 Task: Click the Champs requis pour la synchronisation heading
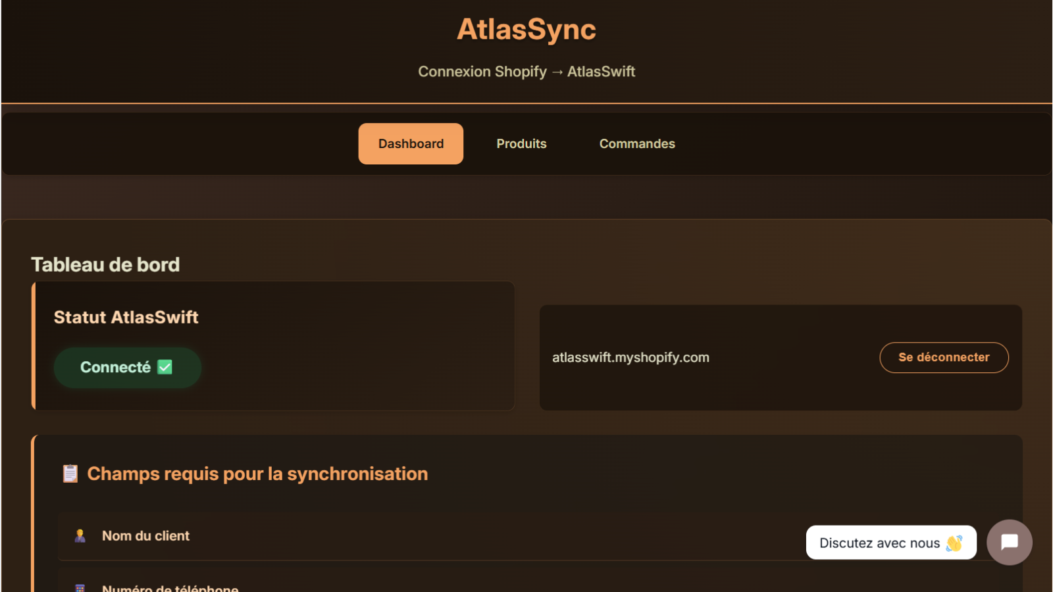tap(257, 474)
